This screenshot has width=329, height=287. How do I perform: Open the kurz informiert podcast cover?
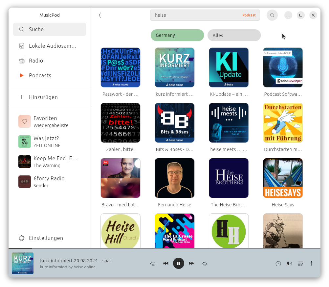[175, 67]
